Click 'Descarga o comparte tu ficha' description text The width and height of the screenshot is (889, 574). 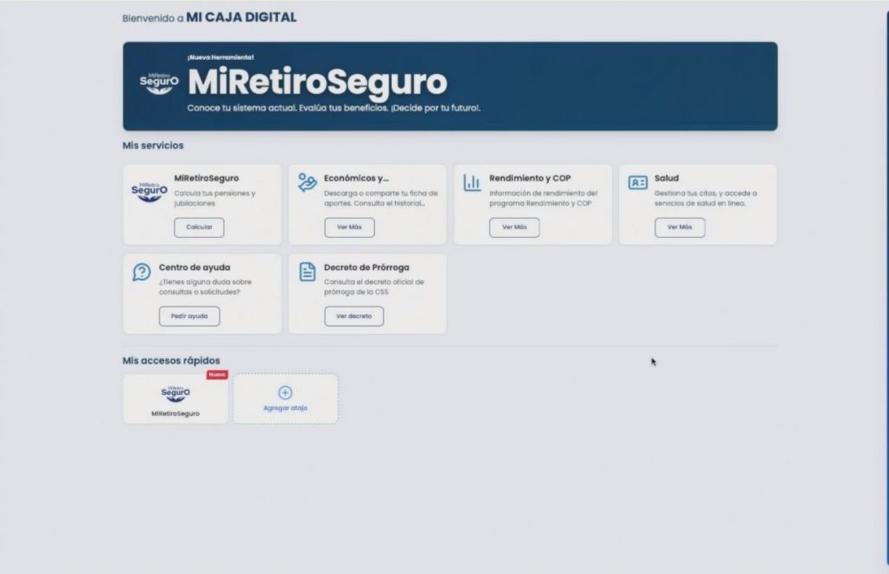tap(380, 199)
